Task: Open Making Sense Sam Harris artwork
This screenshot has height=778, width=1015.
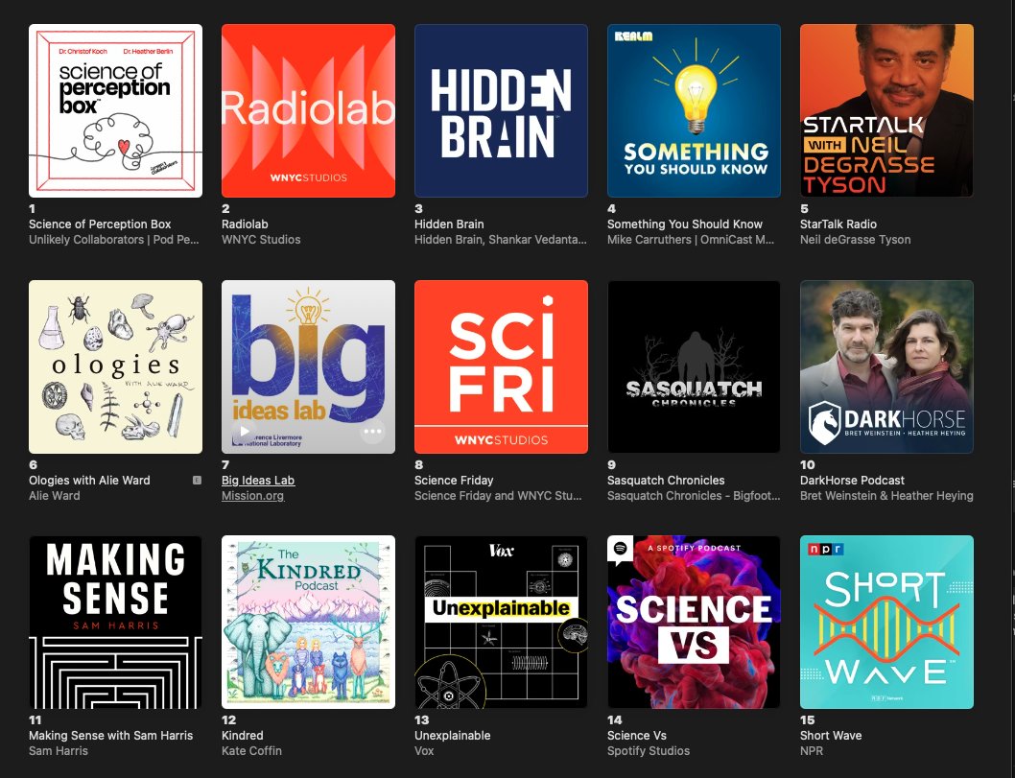Action: click(115, 622)
